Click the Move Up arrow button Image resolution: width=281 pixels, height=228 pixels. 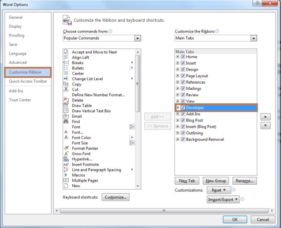click(x=265, y=117)
